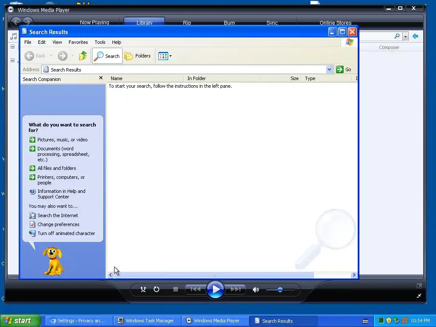
Task: Turn off animated character
Action: tap(62, 233)
